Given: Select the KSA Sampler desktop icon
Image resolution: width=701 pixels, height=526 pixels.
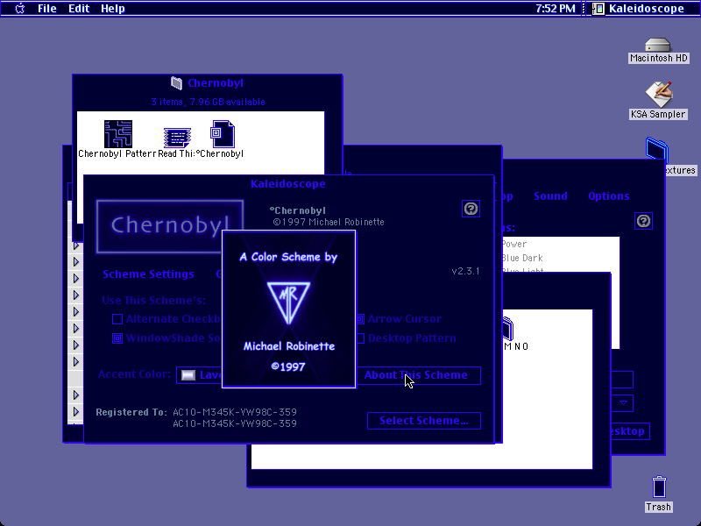Looking at the screenshot, I should 658,95.
